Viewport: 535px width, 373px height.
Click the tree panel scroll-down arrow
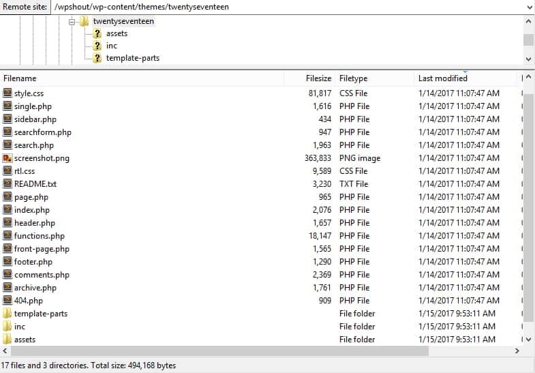pyautogui.click(x=529, y=59)
